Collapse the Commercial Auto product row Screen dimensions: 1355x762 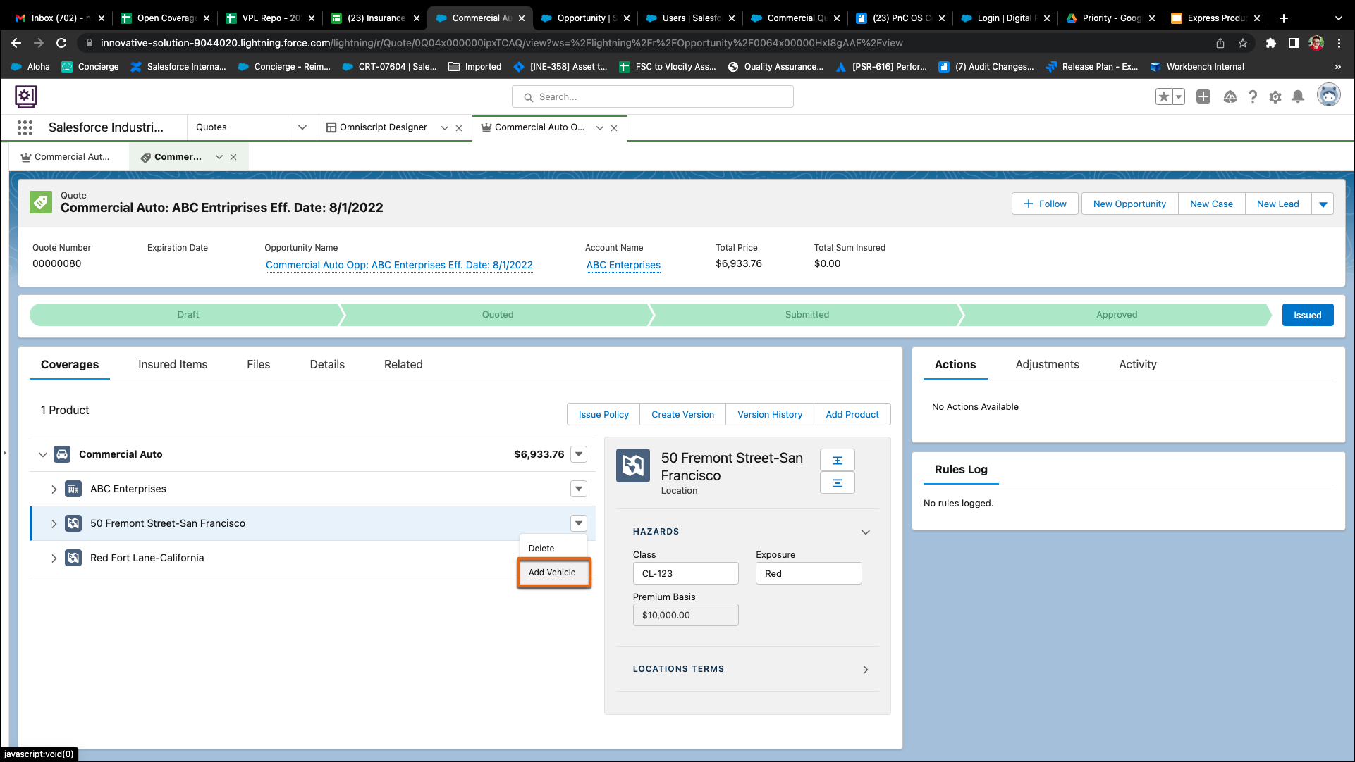tap(43, 454)
